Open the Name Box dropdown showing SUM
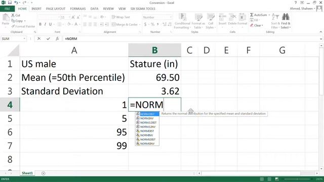This screenshot has height=182, width=324. pos(24,38)
